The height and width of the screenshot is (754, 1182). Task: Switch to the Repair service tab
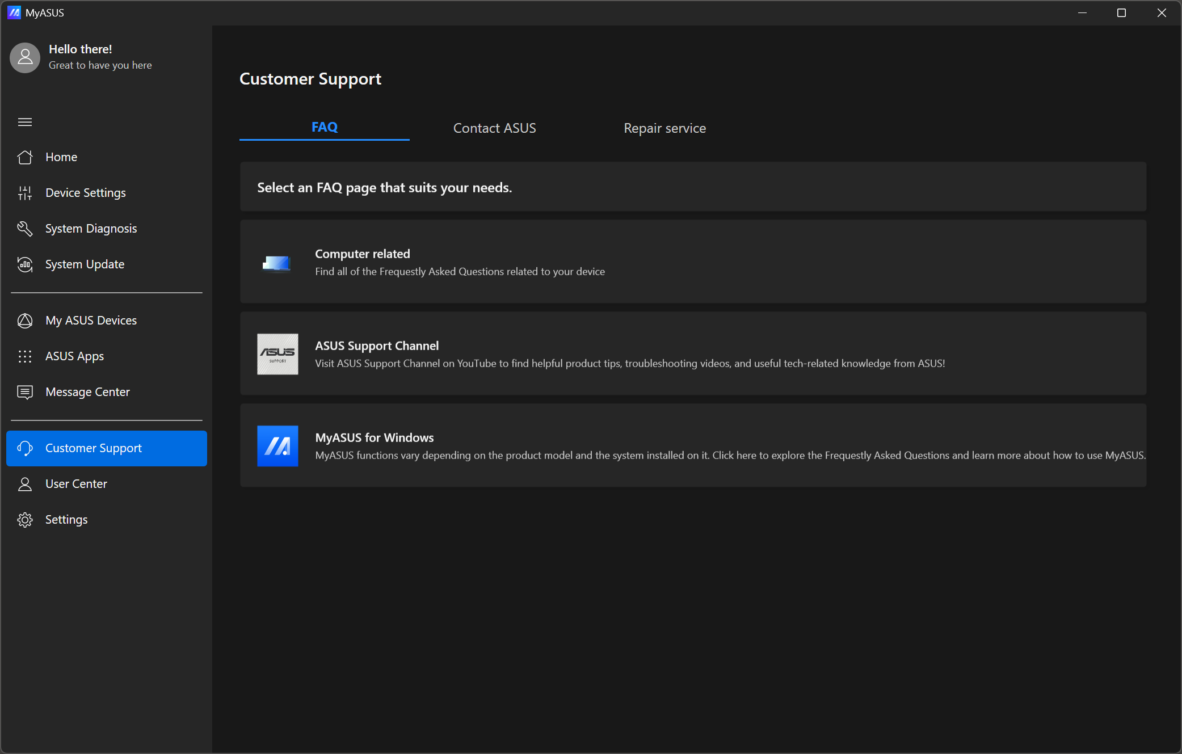tap(664, 128)
